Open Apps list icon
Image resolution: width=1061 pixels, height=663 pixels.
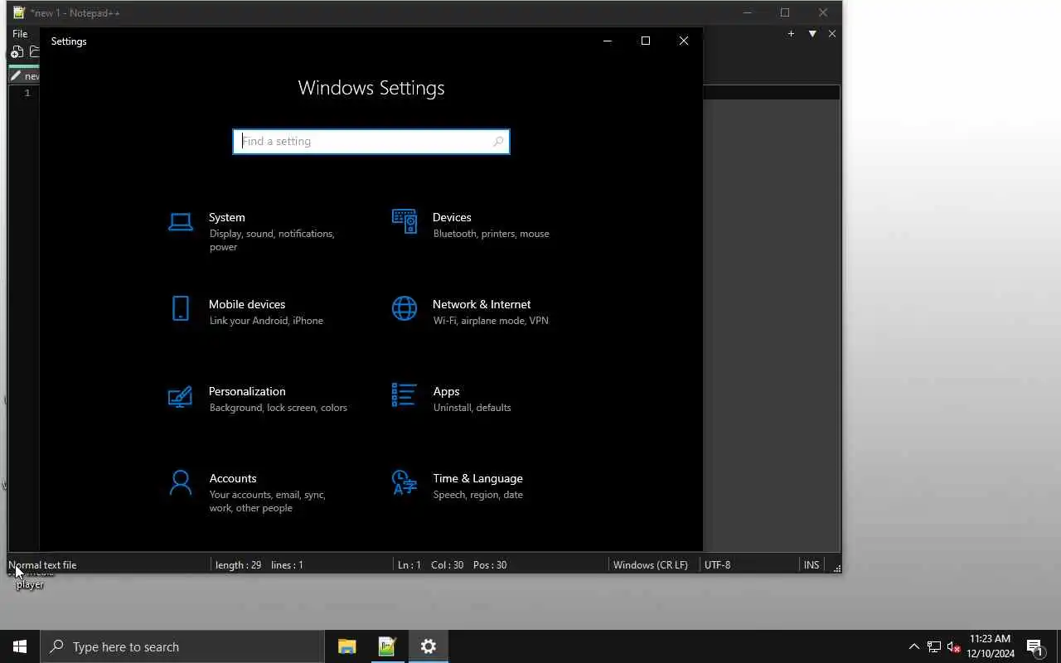tap(405, 395)
